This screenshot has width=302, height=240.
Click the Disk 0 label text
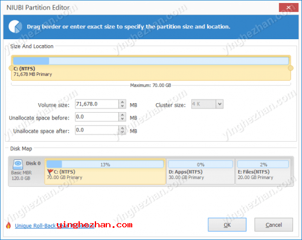(x=33, y=163)
